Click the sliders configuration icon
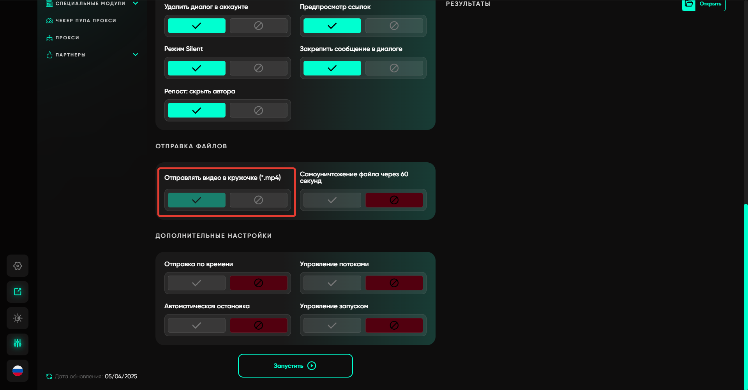Image resolution: width=748 pixels, height=390 pixels. (18, 343)
